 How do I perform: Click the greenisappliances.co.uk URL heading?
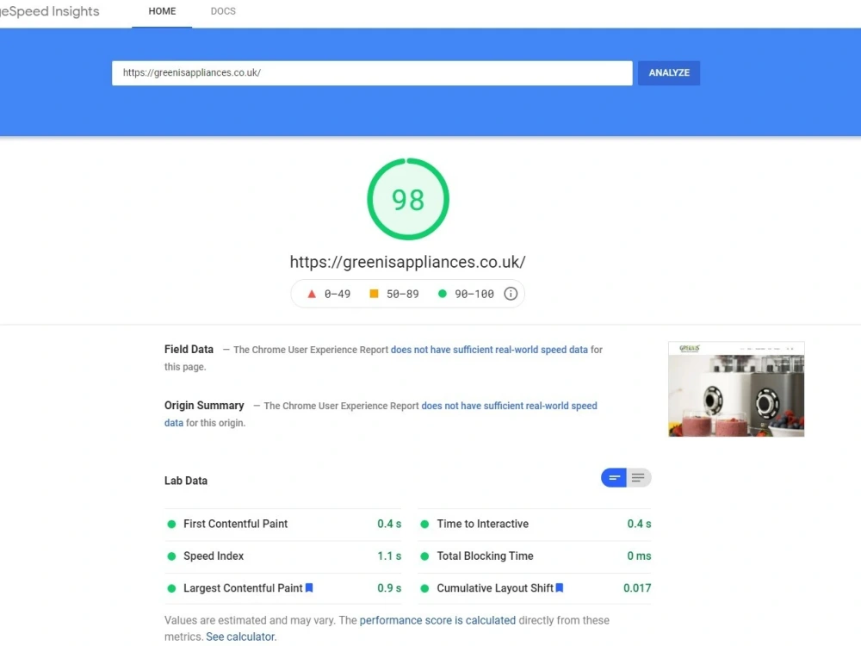(x=407, y=262)
